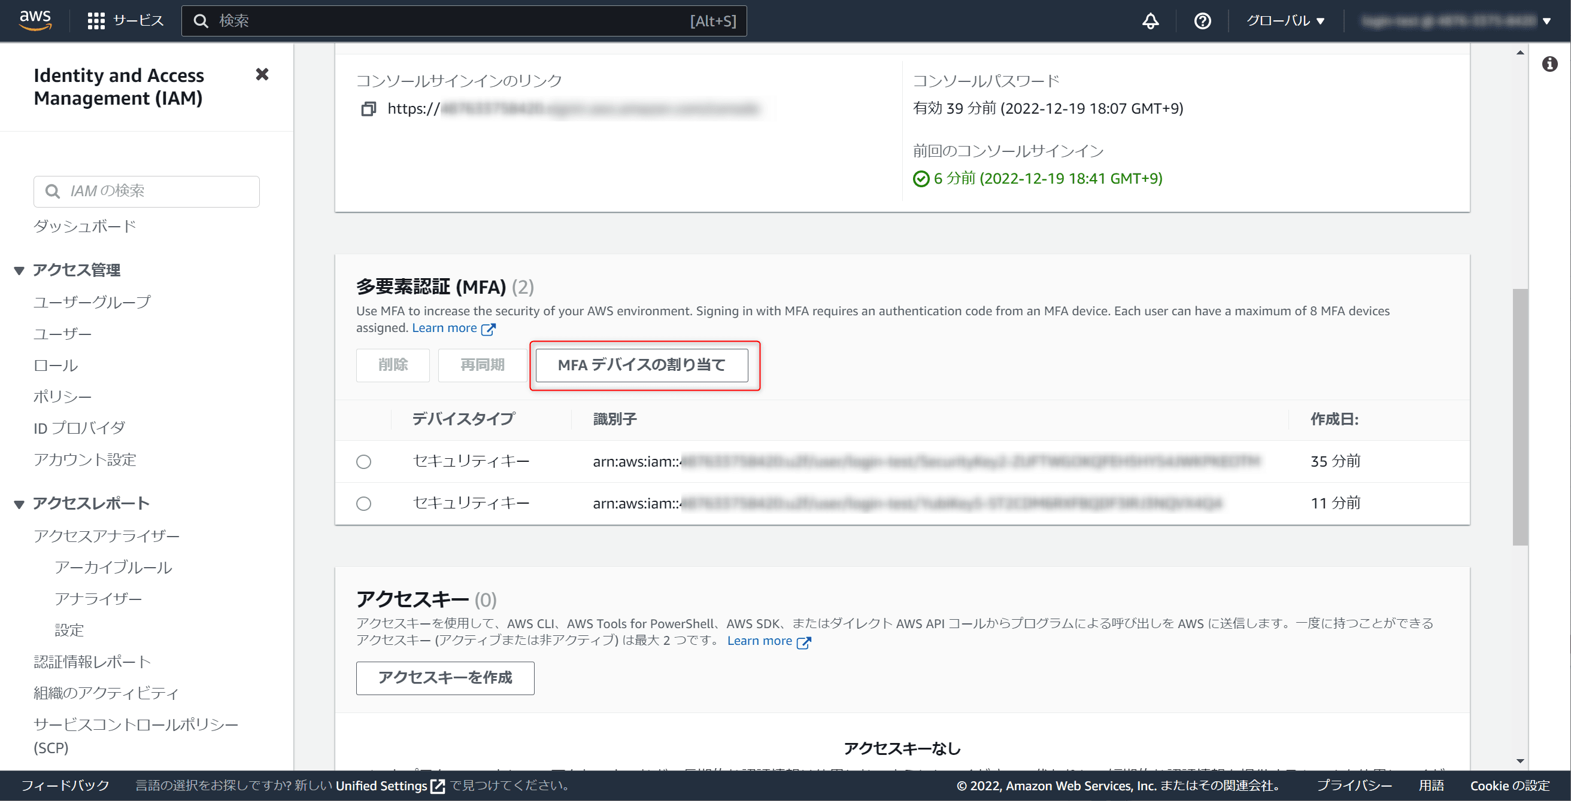Open ポリシー in sidebar

point(63,397)
